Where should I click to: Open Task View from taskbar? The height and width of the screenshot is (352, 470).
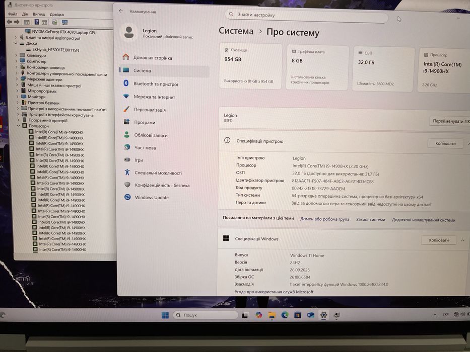[x=245, y=315]
